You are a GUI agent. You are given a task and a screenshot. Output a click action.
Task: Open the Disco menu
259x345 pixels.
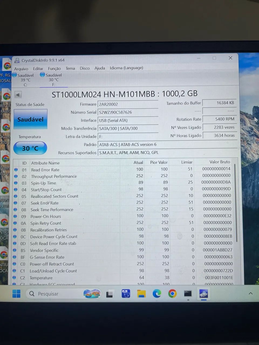[85, 68]
